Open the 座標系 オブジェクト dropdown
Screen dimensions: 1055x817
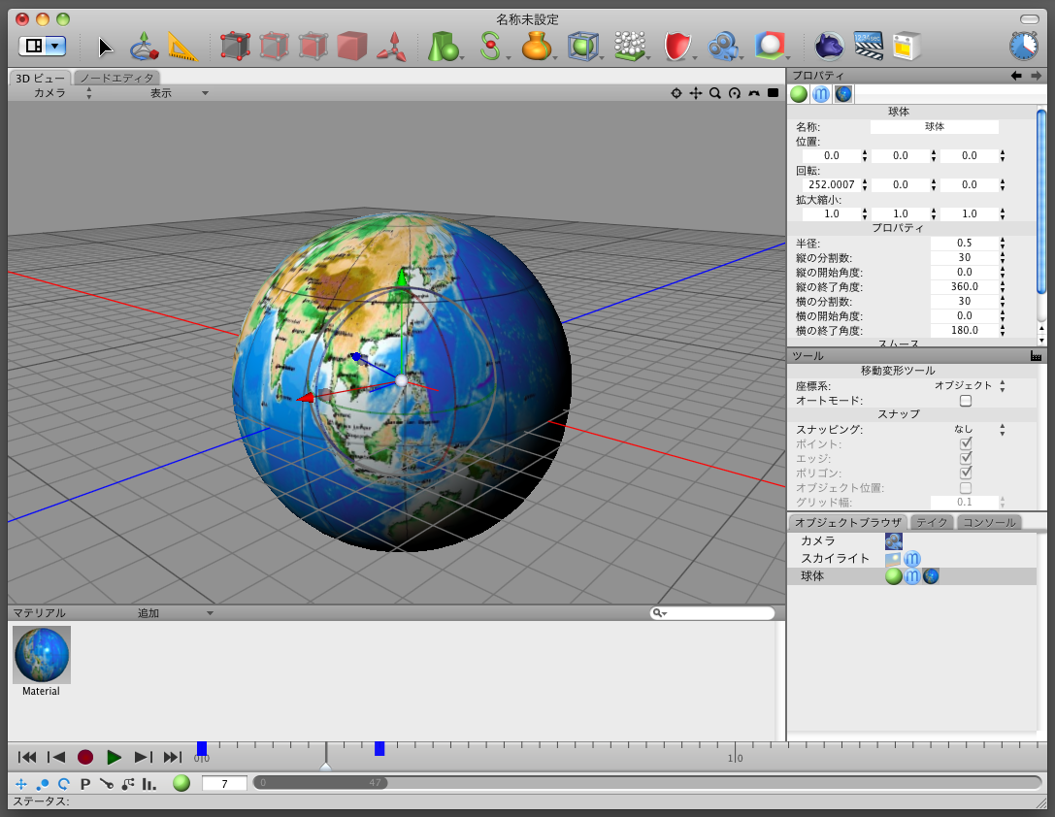pos(969,386)
